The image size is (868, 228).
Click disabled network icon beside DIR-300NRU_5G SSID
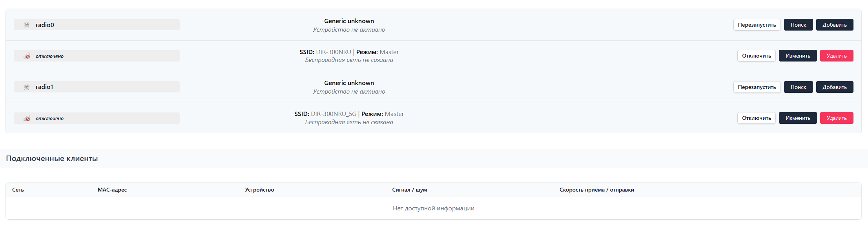27,118
